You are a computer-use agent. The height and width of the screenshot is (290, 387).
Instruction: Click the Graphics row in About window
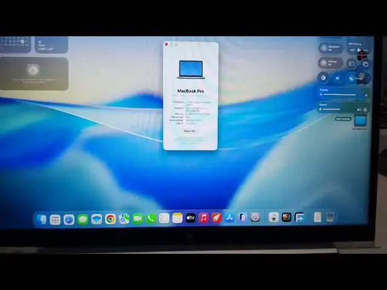[190, 109]
